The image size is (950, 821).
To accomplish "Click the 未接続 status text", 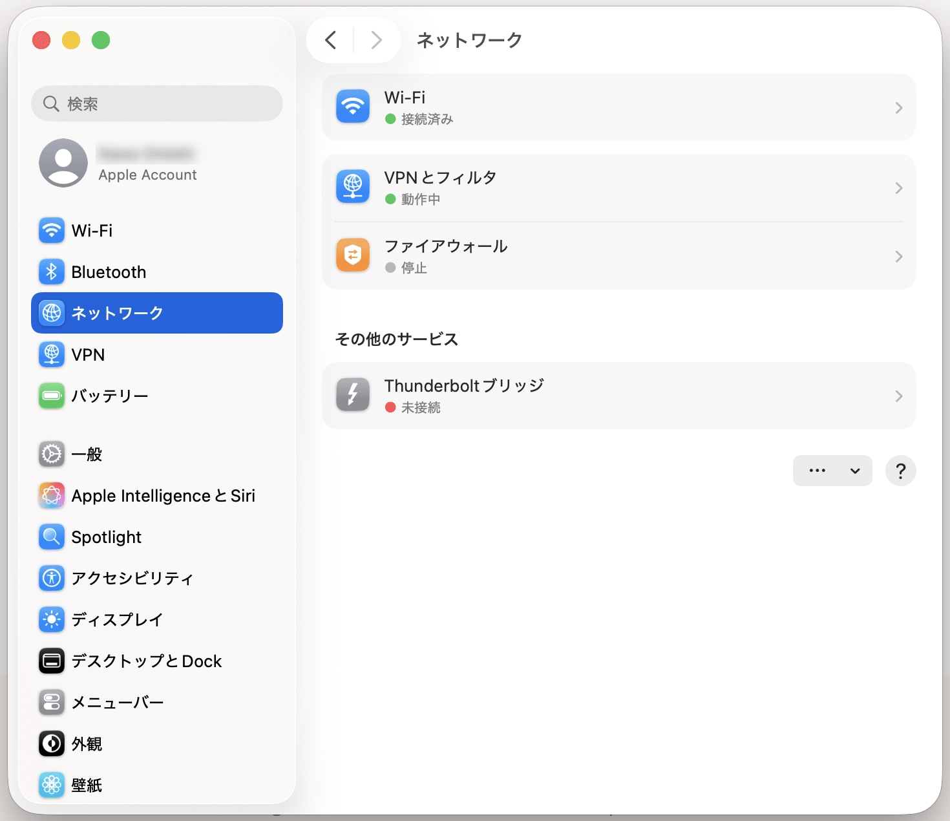I will click(x=421, y=407).
